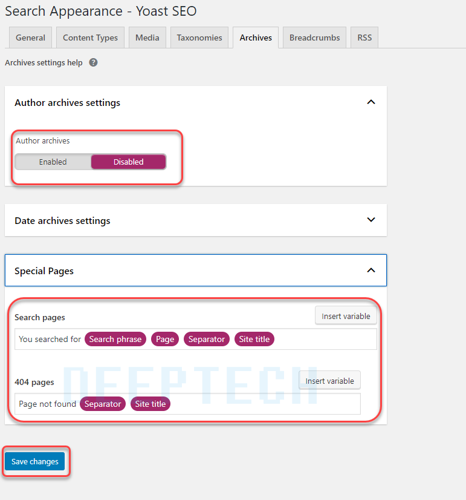The height and width of the screenshot is (500, 466).
Task: Click the 'Page not found' text
Action: click(x=47, y=404)
